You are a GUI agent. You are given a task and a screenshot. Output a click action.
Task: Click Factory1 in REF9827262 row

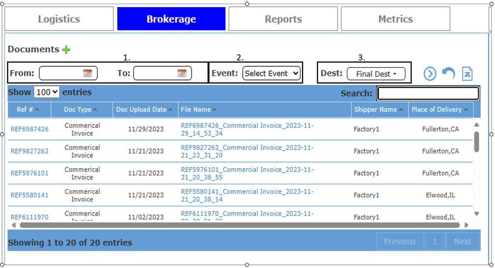[366, 151]
